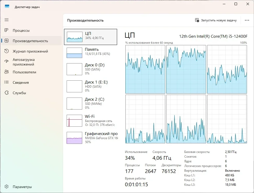The image size is (254, 193).
Task: Click the Сокетов value 1
Action: pyautogui.click(x=226, y=157)
